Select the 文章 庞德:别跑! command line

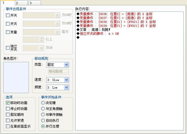click(93, 30)
